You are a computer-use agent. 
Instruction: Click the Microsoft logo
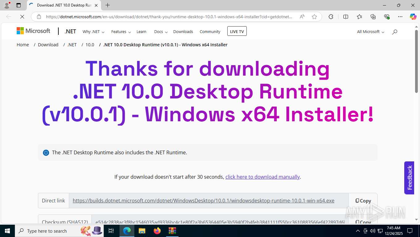point(33,31)
